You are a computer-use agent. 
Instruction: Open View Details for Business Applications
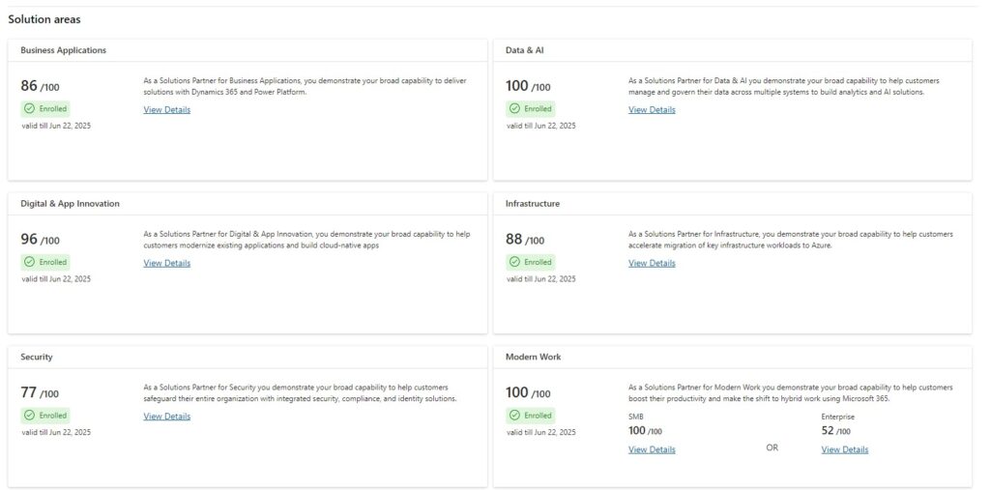click(166, 110)
